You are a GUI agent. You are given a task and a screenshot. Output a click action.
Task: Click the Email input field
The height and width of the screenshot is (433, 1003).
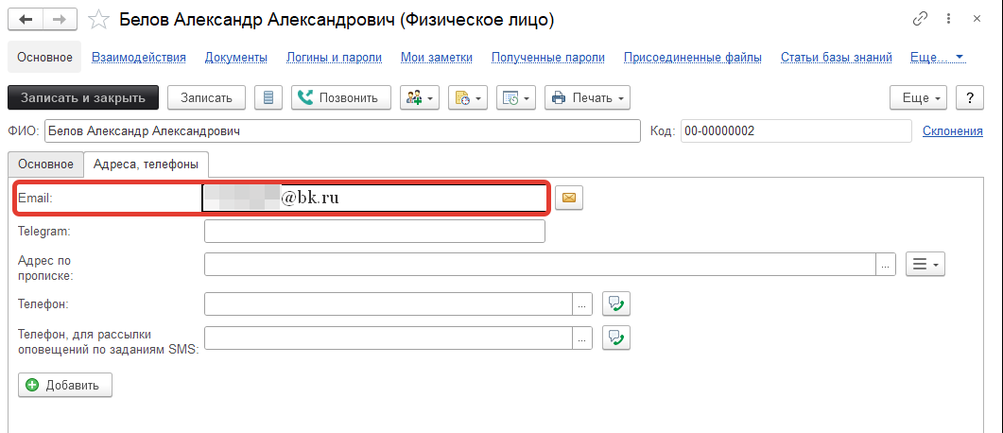click(x=374, y=199)
